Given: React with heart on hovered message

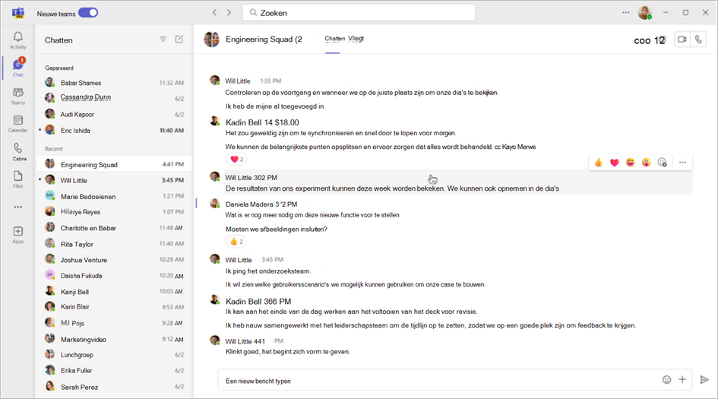Looking at the screenshot, I should click(615, 162).
